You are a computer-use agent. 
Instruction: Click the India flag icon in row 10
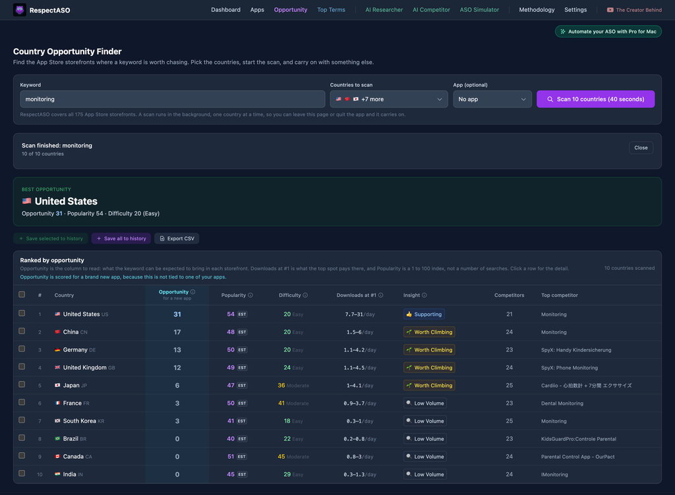point(57,475)
